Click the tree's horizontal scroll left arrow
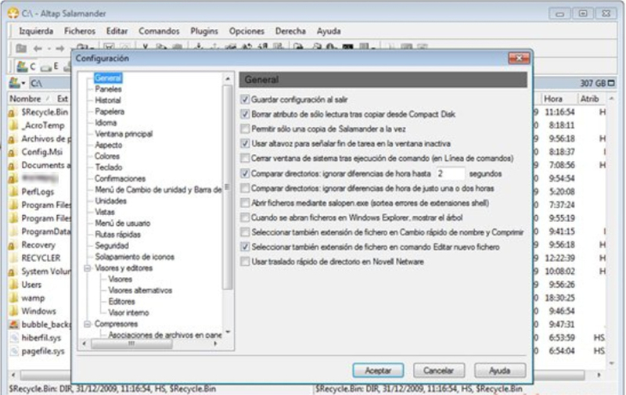 [85, 343]
